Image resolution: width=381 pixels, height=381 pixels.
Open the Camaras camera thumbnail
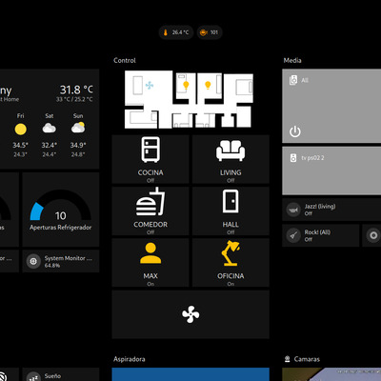[331, 374]
